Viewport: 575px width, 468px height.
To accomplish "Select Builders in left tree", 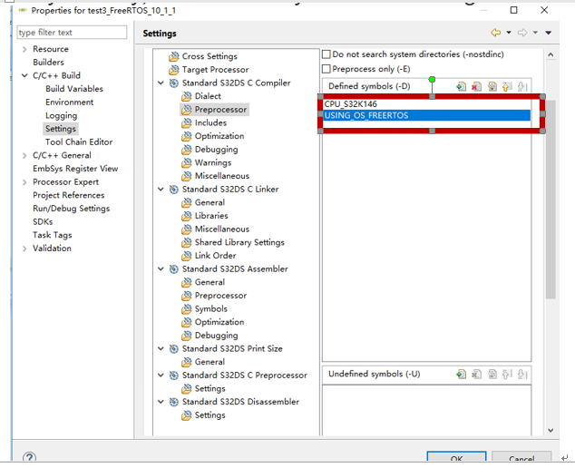I will coord(48,63).
